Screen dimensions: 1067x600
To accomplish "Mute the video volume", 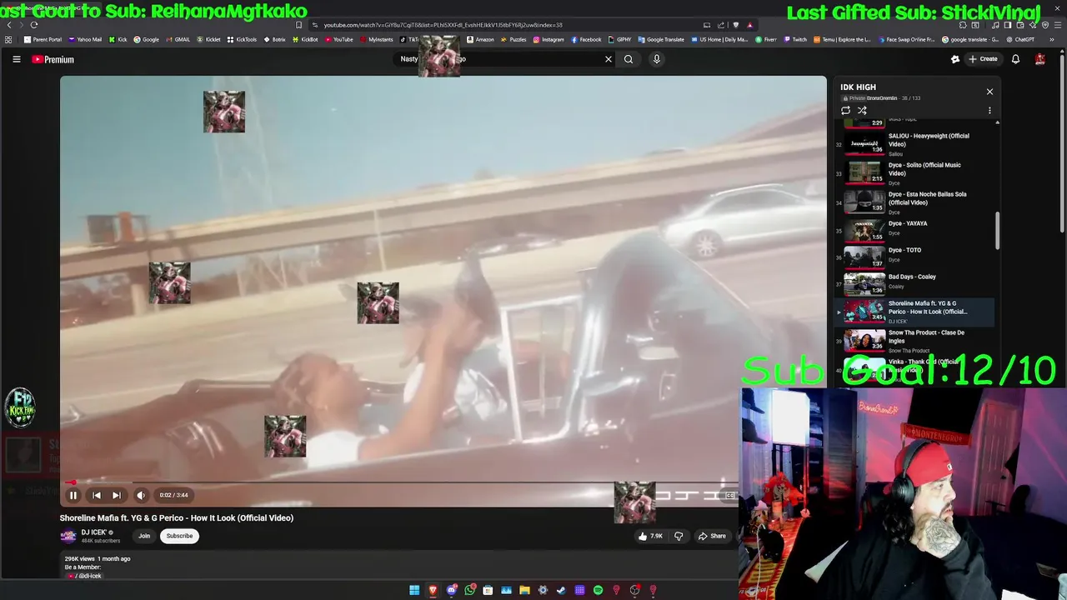I will coord(141,495).
